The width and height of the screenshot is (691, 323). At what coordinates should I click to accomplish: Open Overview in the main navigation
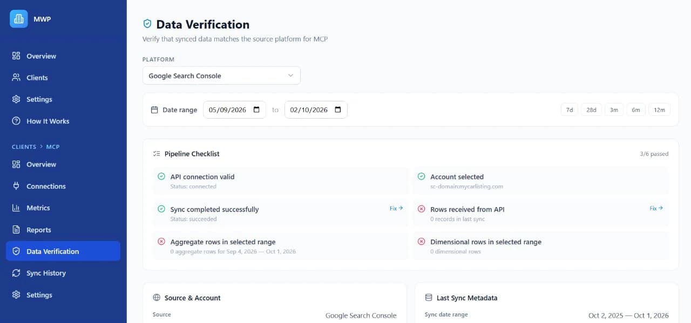[63, 56]
